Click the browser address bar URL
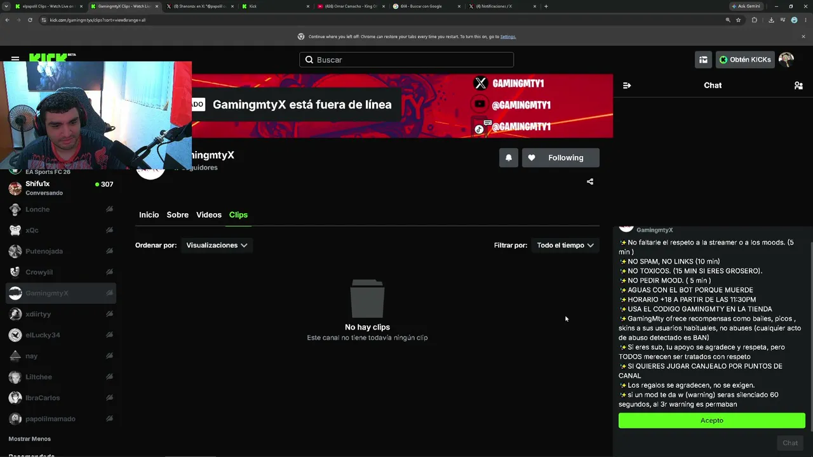This screenshot has width=813, height=457. pyautogui.click(x=98, y=20)
